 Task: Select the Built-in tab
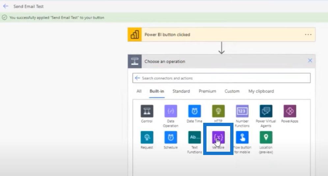coord(157,91)
